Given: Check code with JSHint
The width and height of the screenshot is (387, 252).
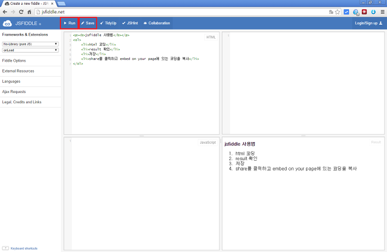Looking at the screenshot, I should click(x=130, y=23).
